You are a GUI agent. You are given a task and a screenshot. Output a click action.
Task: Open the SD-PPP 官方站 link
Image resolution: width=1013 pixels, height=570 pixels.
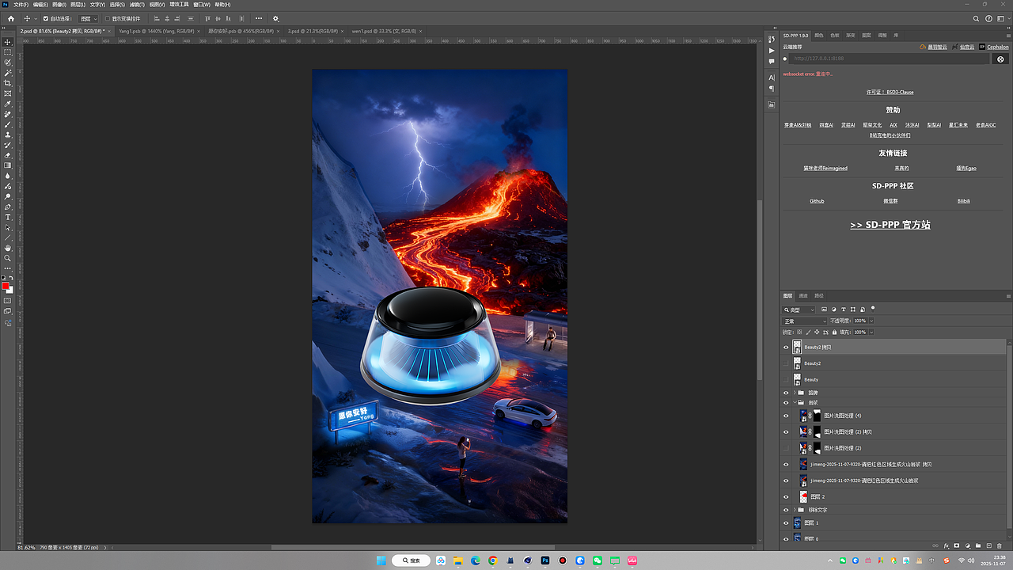click(890, 225)
